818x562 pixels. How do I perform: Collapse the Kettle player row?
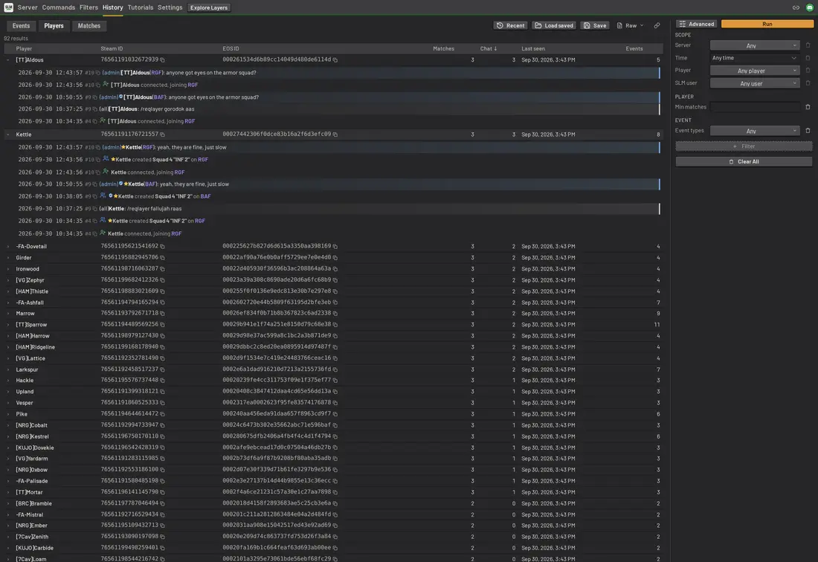[8, 135]
